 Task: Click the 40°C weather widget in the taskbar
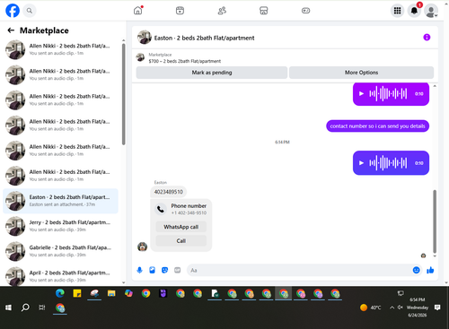pos(371,307)
